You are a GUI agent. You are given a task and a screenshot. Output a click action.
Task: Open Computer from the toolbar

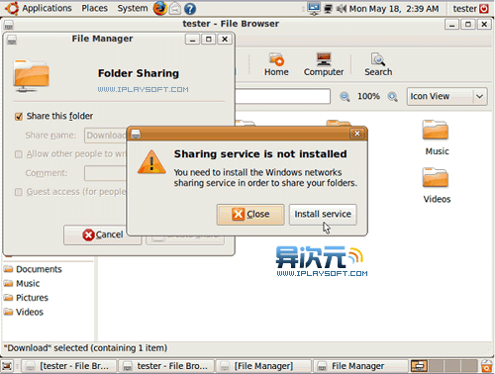pos(324,64)
